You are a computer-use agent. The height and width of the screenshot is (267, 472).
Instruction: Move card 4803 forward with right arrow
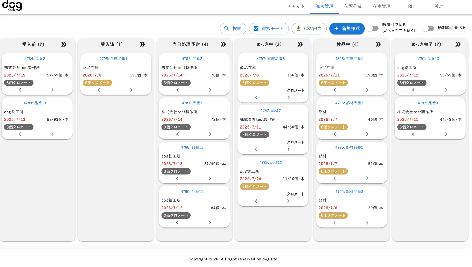pyautogui.click(x=367, y=90)
